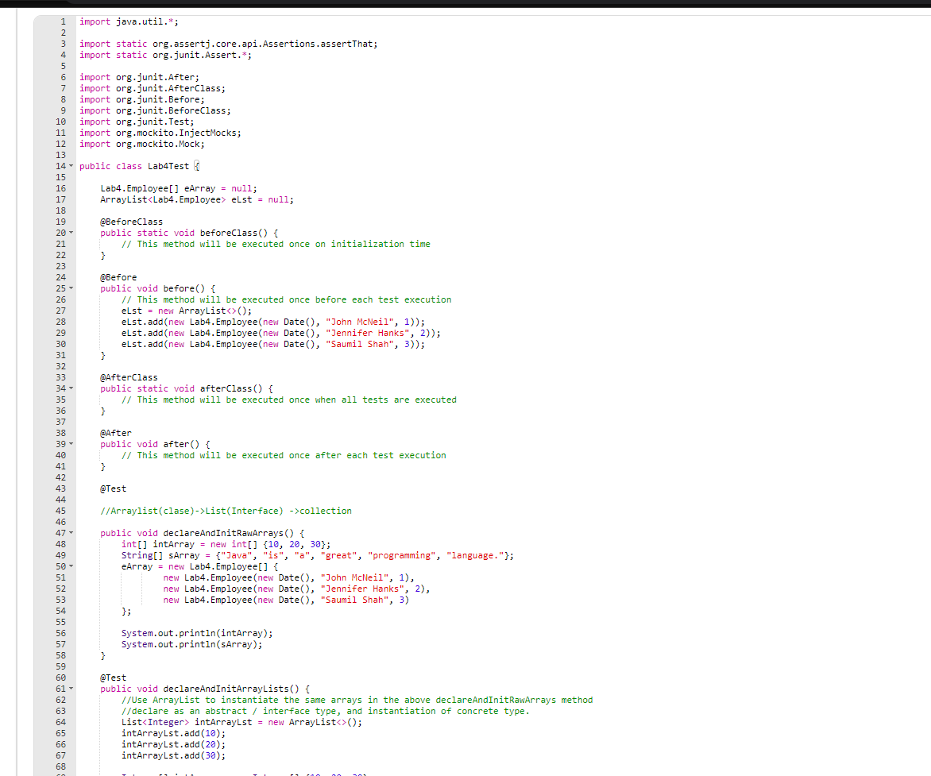Click line number 1 in the gutter
The image size is (931, 776).
[62, 21]
